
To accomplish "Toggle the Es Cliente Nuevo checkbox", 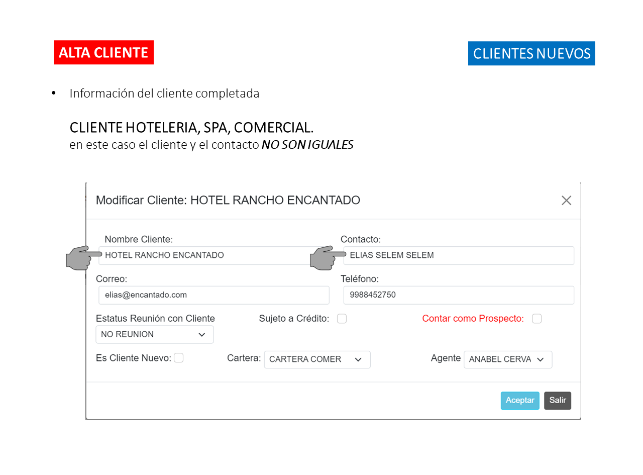I will (x=178, y=358).
